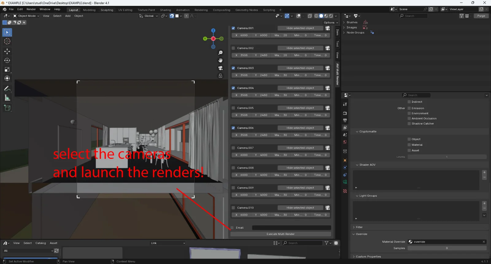Choose the Scale tool

(x=7, y=69)
